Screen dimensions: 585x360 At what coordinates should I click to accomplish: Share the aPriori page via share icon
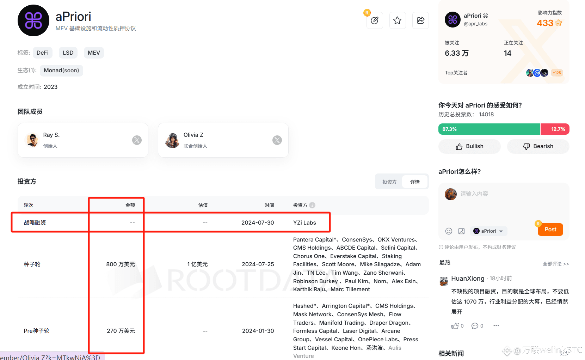420,20
